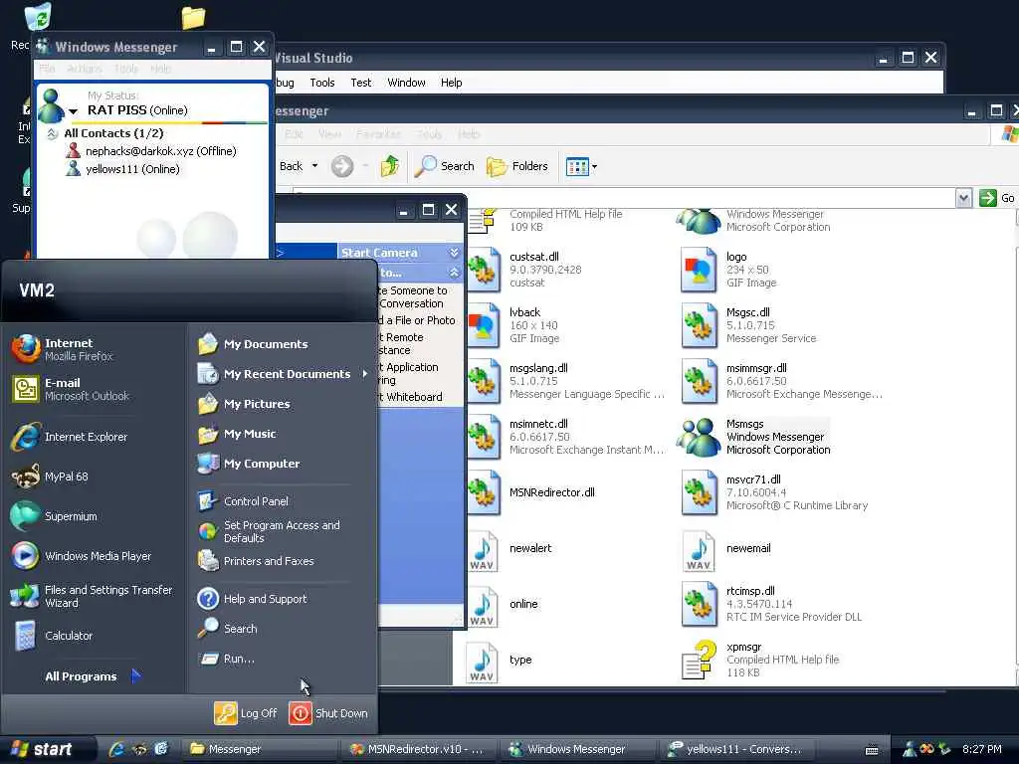The height and width of the screenshot is (764, 1019).
Task: Expand the Explorer address bar dropdown
Action: tap(963, 198)
